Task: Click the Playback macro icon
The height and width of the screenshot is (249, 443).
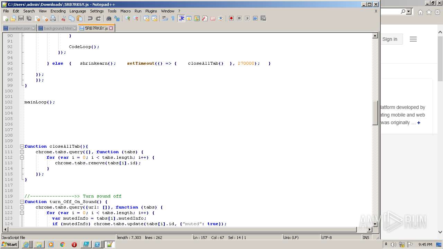Action: 247,18
